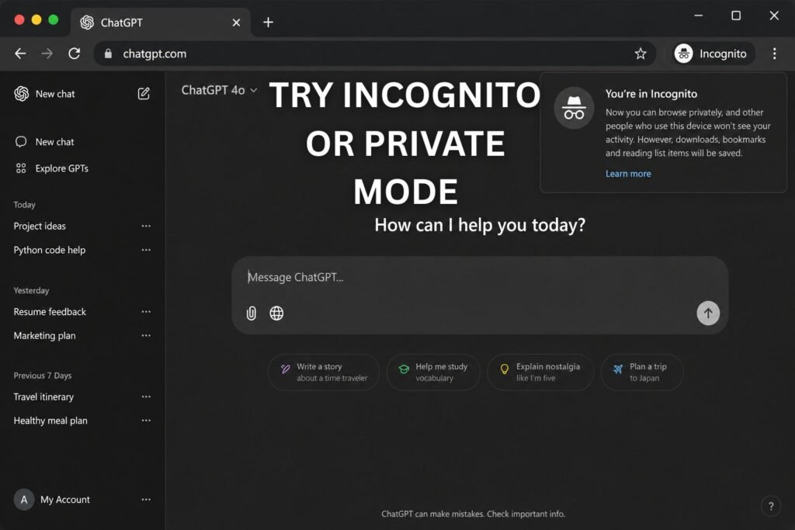
Task: Click the paperclip attach file icon
Action: click(x=251, y=313)
